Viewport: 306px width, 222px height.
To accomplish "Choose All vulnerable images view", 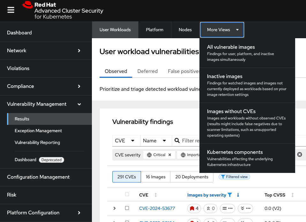I will [x=247, y=53].
